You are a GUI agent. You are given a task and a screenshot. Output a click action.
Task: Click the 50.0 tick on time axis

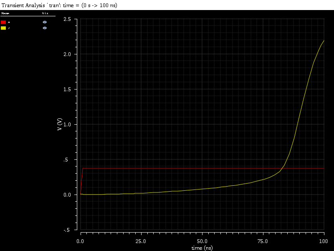point(202,242)
